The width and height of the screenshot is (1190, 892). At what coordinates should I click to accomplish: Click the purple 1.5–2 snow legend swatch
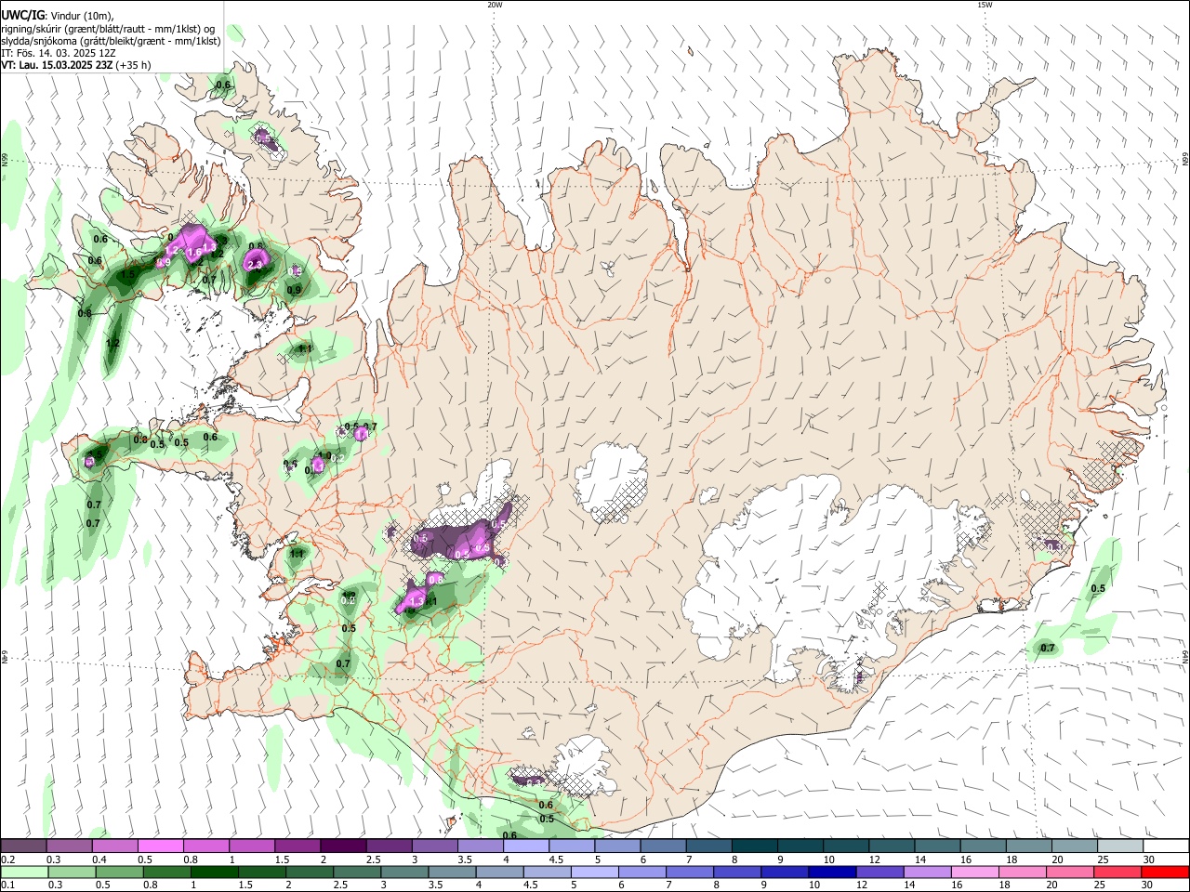click(x=297, y=846)
